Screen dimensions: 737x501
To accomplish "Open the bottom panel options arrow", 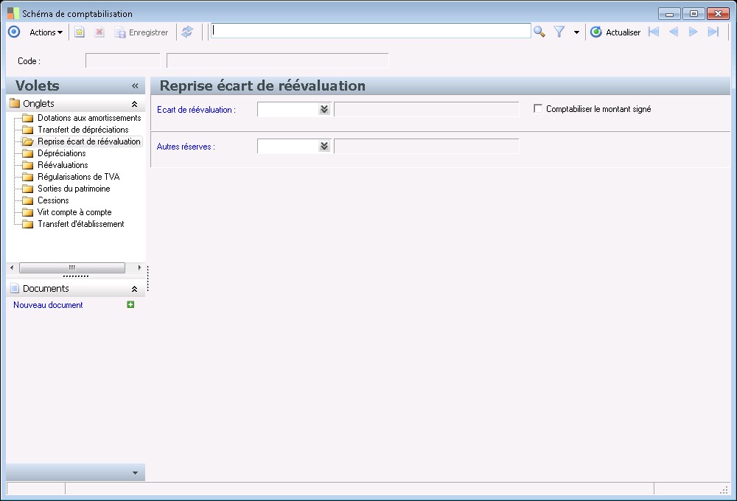I will pyautogui.click(x=136, y=473).
